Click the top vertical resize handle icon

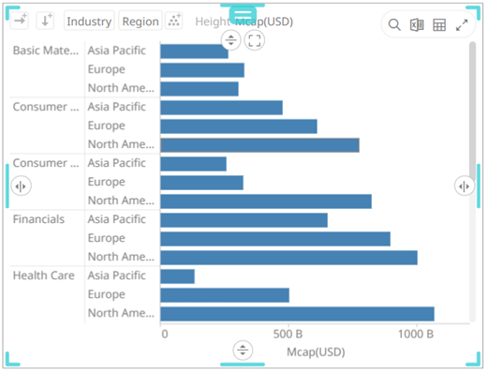[230, 40]
